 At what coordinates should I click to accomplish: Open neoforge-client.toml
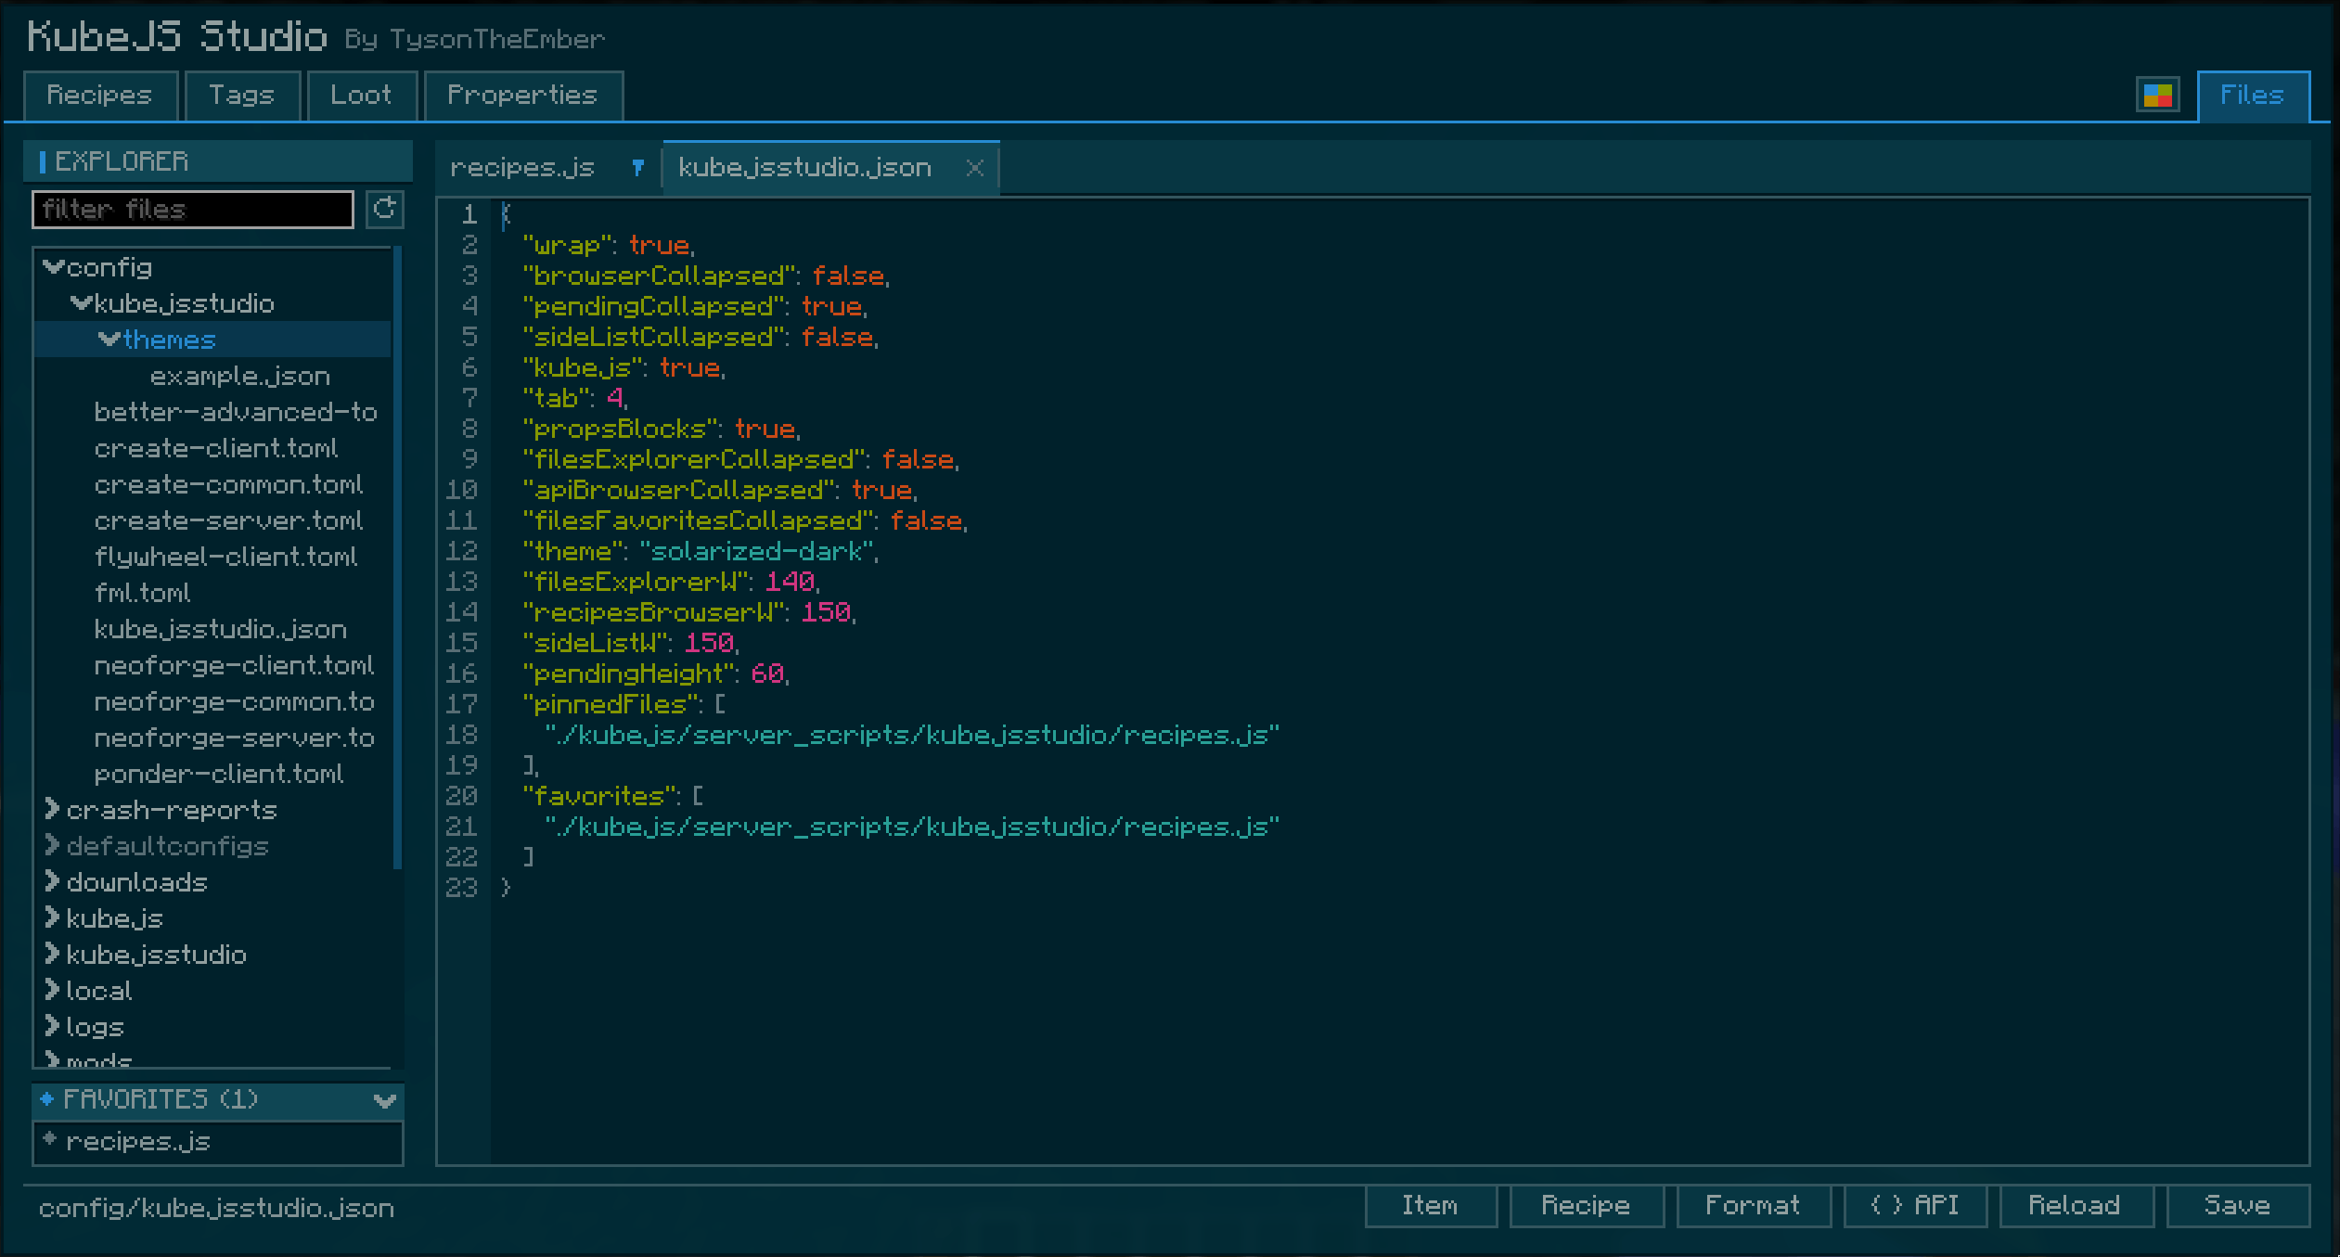point(213,665)
